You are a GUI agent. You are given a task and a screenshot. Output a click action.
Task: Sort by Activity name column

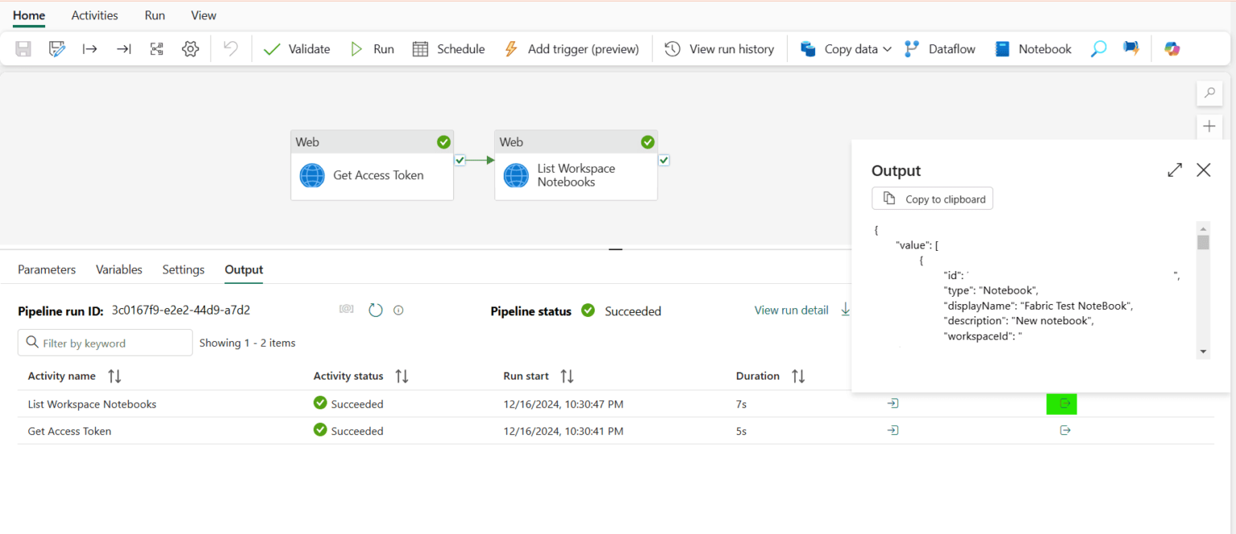point(114,376)
